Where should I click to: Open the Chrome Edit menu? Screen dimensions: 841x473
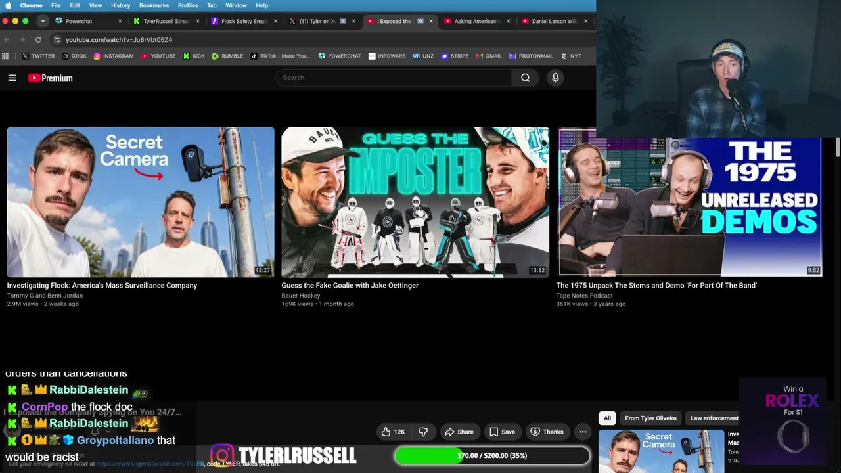coord(75,5)
